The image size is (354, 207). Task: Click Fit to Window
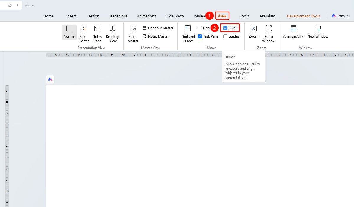click(x=269, y=34)
